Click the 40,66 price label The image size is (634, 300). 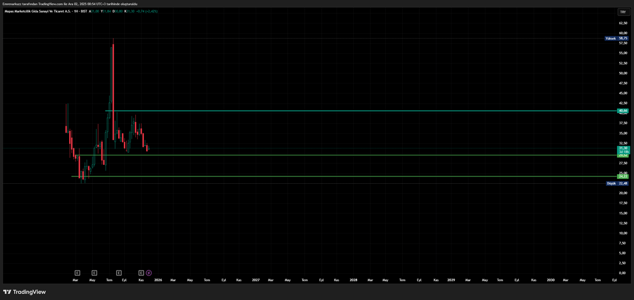(x=623, y=110)
